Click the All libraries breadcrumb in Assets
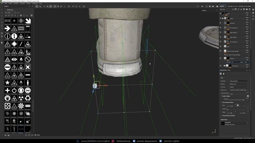The width and height of the screenshot is (255, 143). pyautogui.click(x=10, y=10)
